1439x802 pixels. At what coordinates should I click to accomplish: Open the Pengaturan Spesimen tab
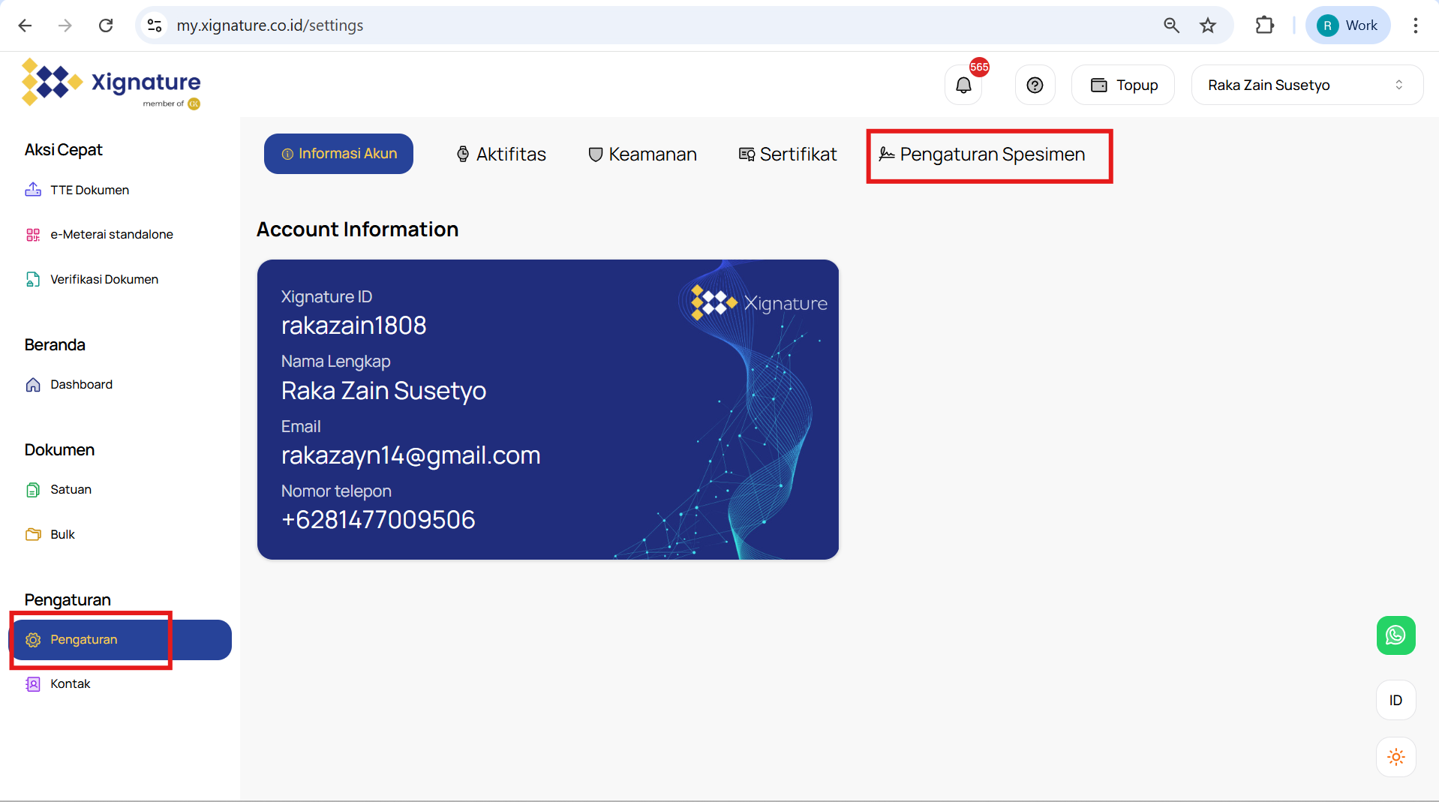pos(982,155)
